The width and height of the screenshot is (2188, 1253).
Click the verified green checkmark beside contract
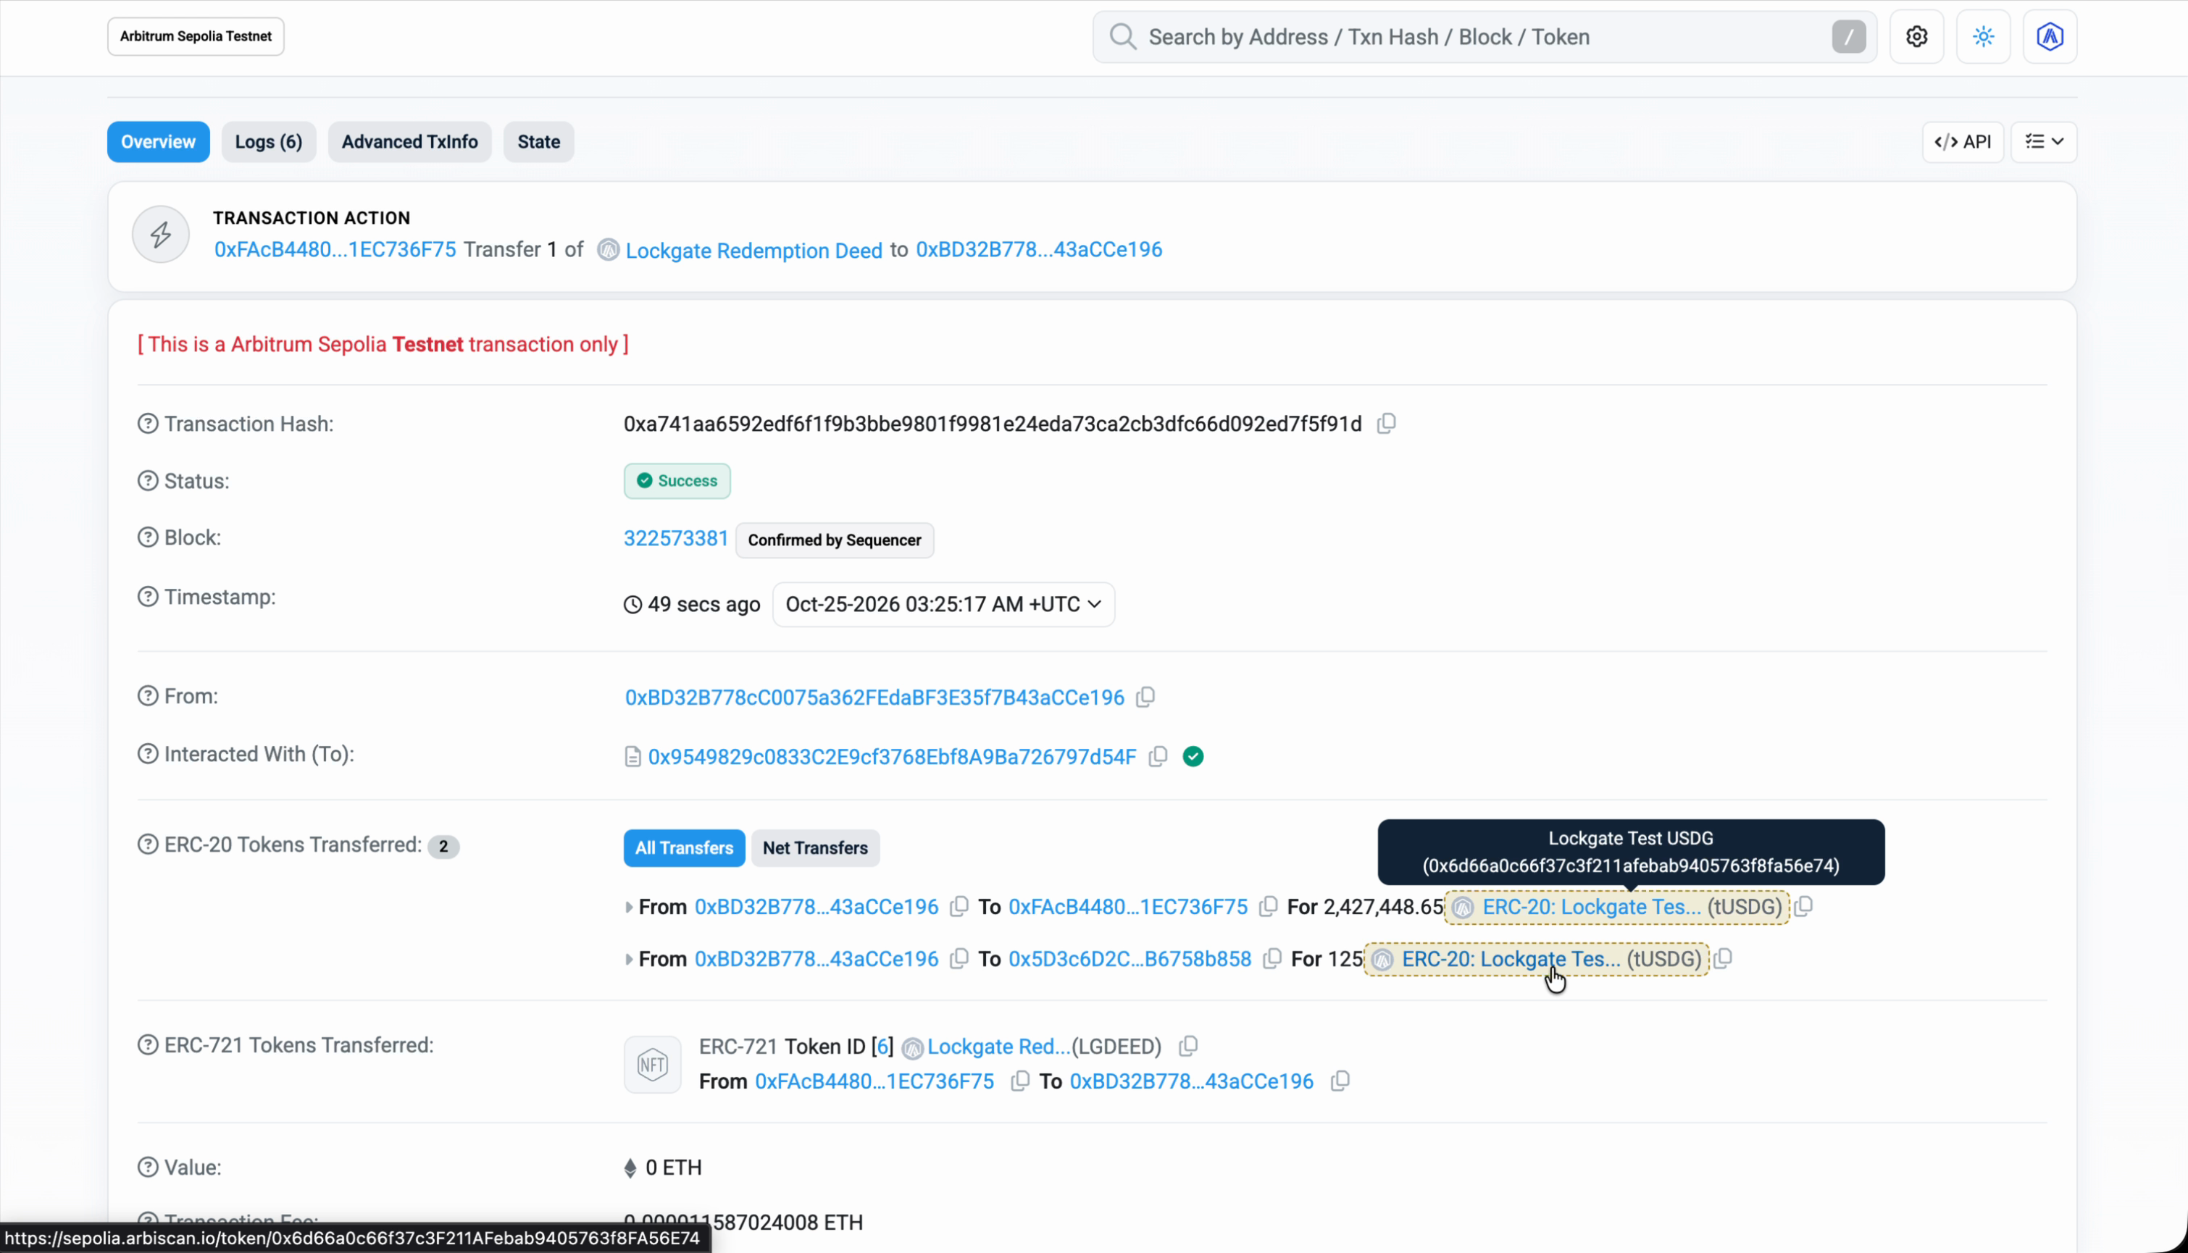click(x=1193, y=756)
